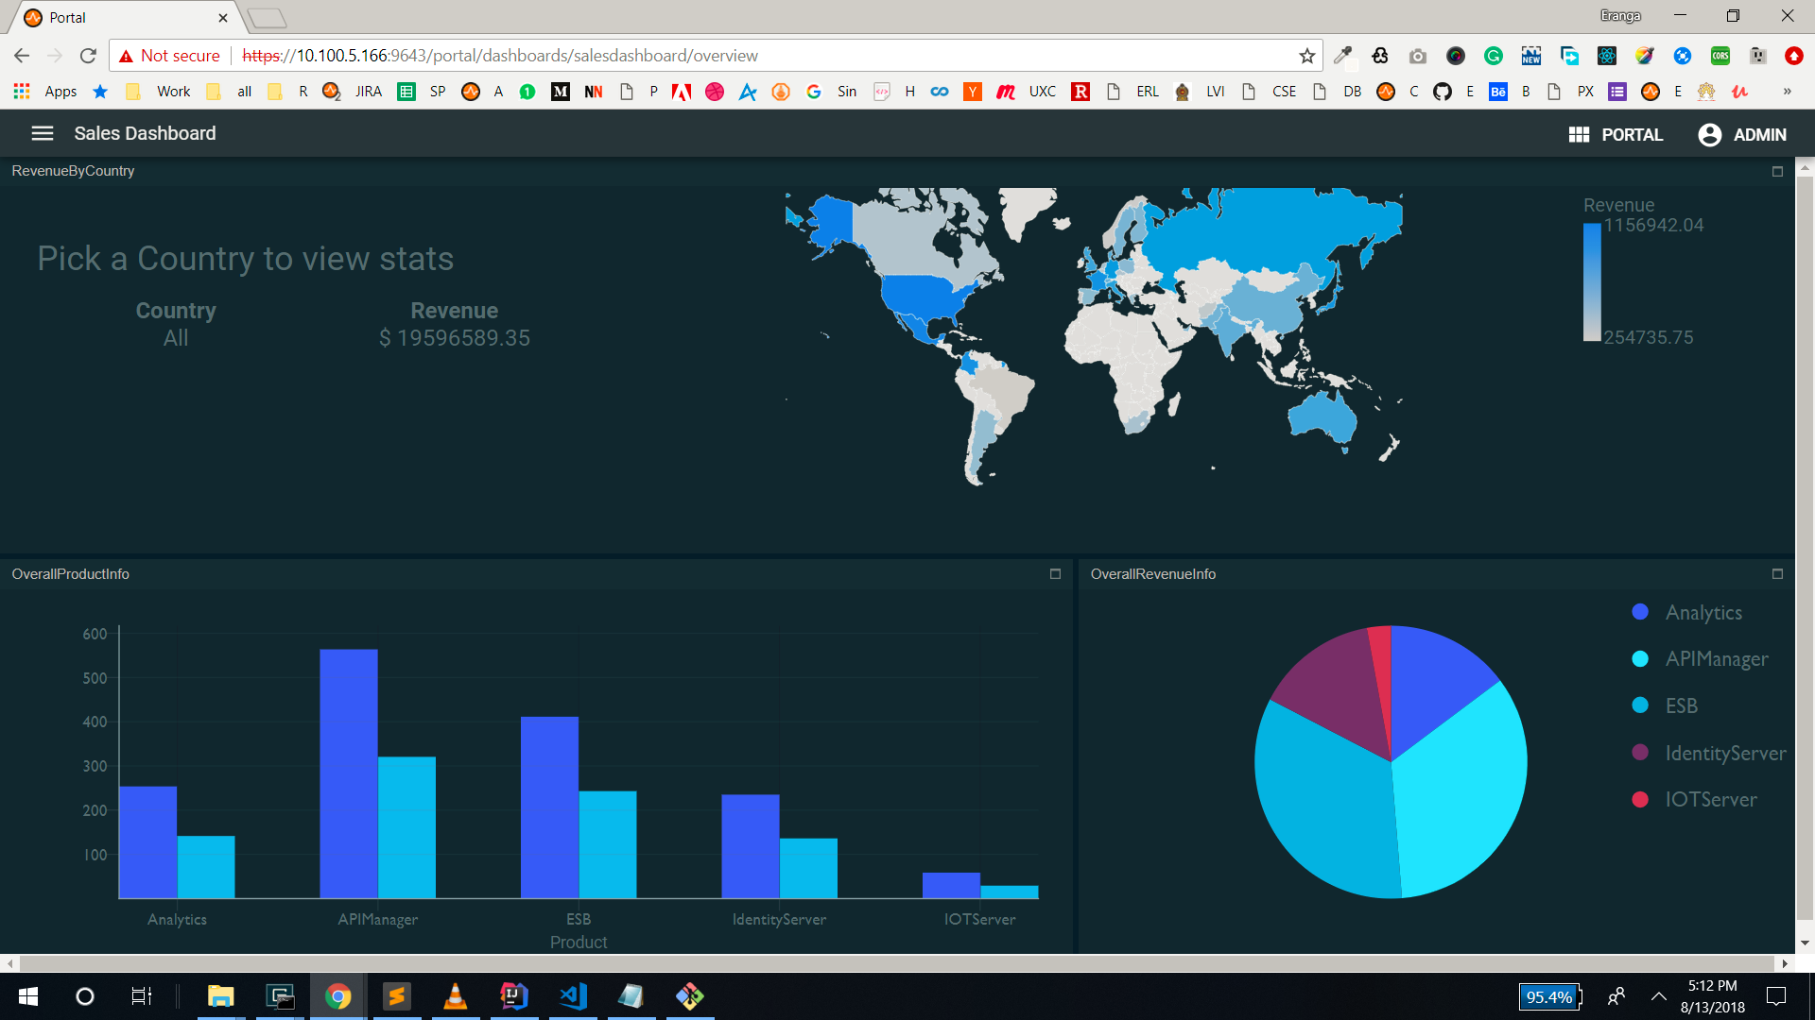Click the ESB pie slice

[x=1323, y=803]
